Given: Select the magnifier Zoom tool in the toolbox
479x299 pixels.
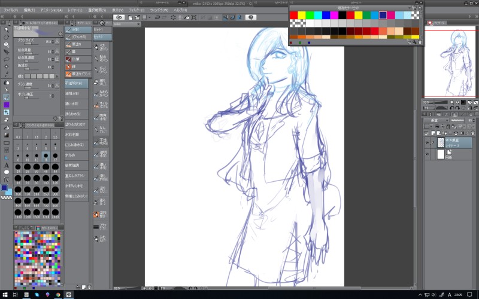Looking at the screenshot, I should [6, 29].
